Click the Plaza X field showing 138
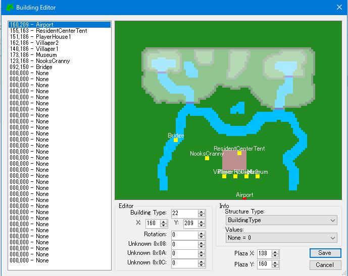 coord(265,254)
